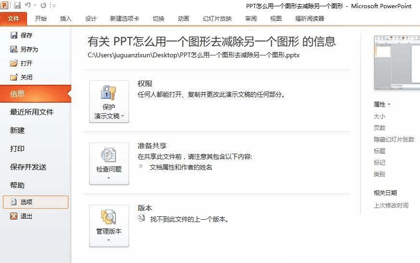Screen dimensions: 420x263
Task: Open the undo history dropdown arrow
Action: click(35, 5)
